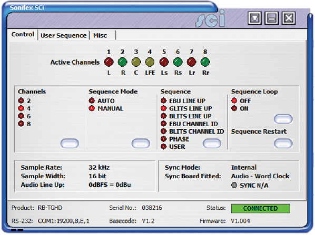Click the Audio - Word Clock value
The width and height of the screenshot is (315, 235).
[260, 176]
